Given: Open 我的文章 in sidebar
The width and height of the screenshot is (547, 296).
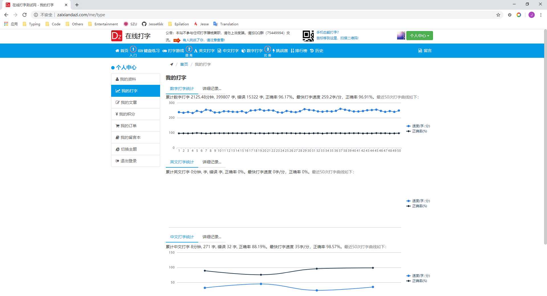Looking at the screenshot, I should point(136,102).
